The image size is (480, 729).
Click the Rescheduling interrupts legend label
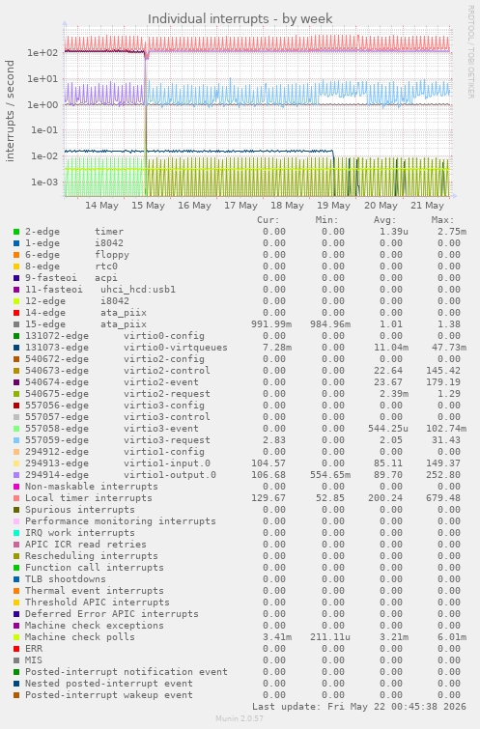click(92, 556)
